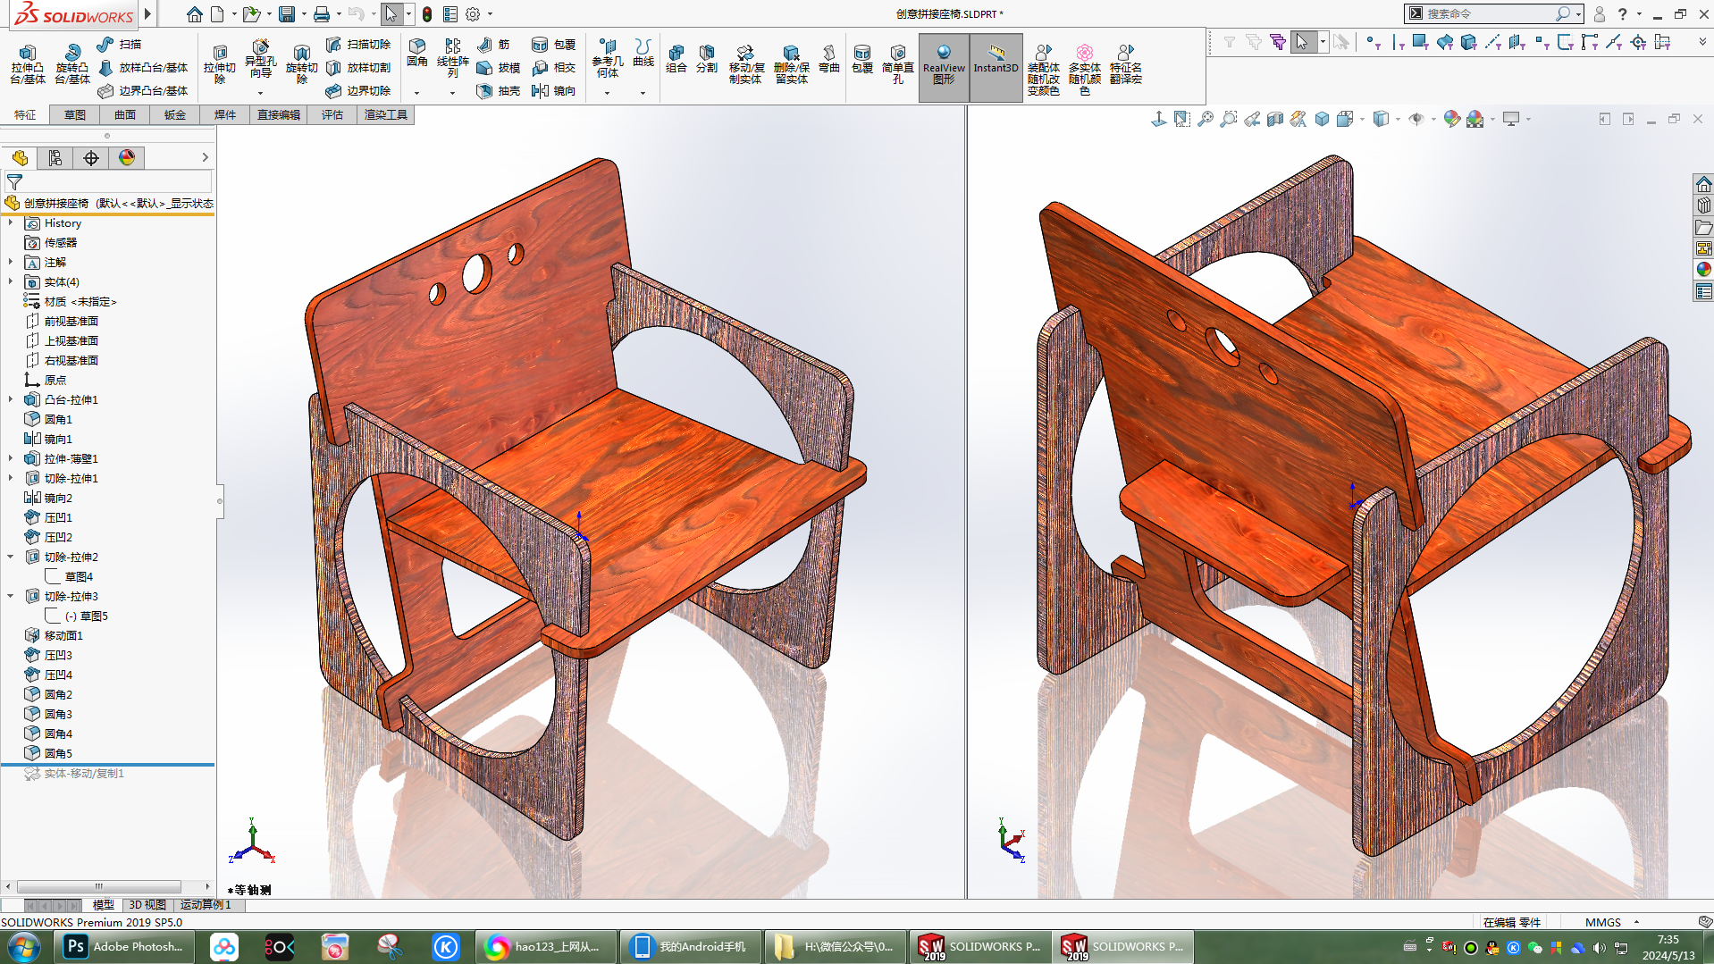Run the 多实体随机颜色 random color macro

coord(1085,70)
